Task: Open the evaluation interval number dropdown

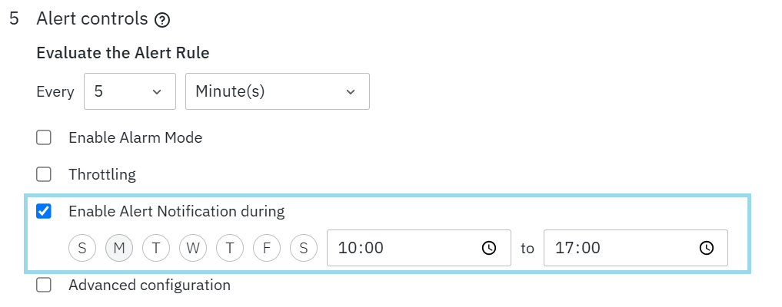Action: click(x=130, y=91)
